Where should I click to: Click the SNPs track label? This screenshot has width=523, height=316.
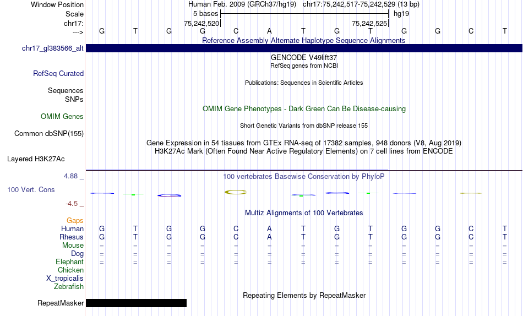coord(74,99)
